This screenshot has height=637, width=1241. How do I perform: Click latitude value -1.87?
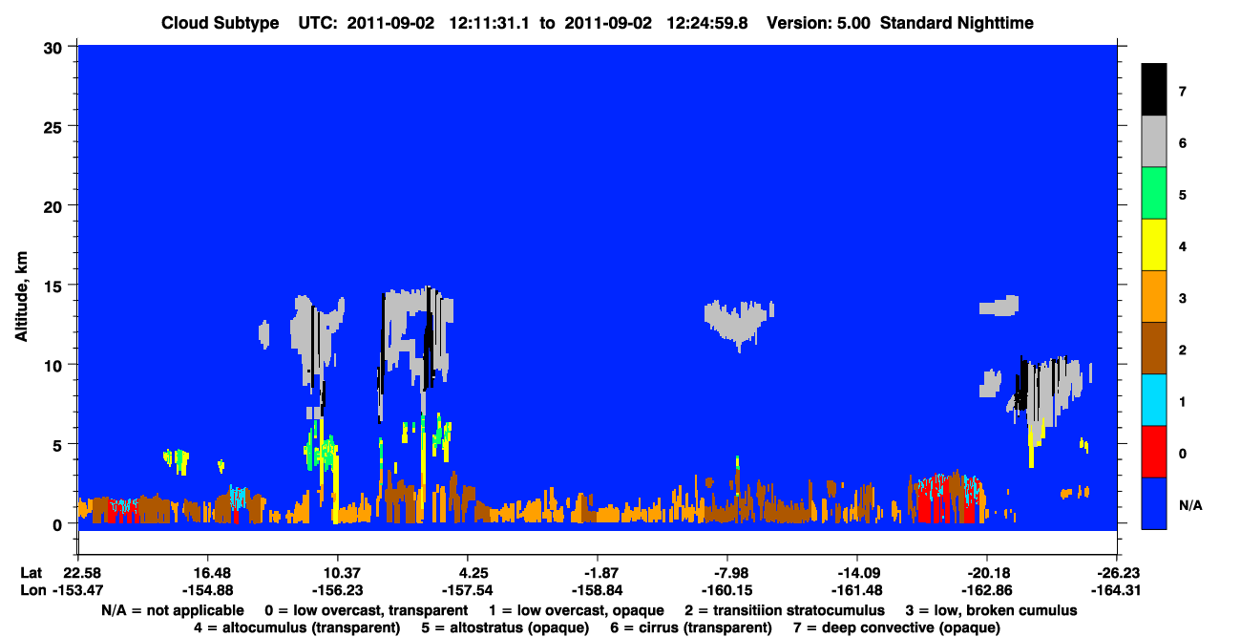click(597, 572)
